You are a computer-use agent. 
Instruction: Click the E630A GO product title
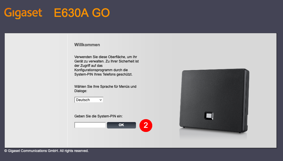pyautogui.click(x=82, y=13)
